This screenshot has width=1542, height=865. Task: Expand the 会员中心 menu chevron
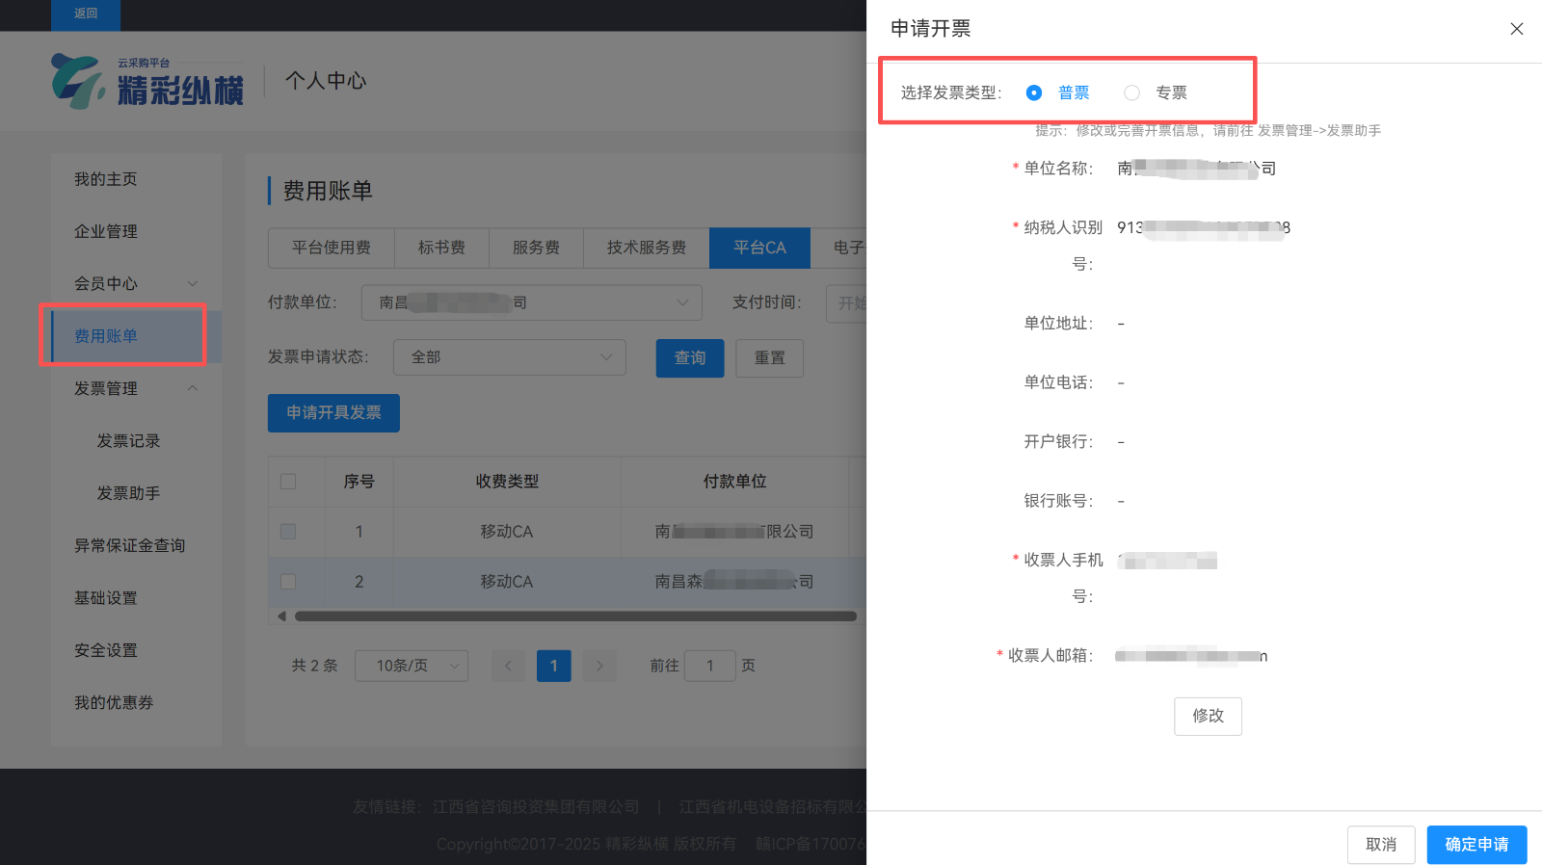point(193,283)
